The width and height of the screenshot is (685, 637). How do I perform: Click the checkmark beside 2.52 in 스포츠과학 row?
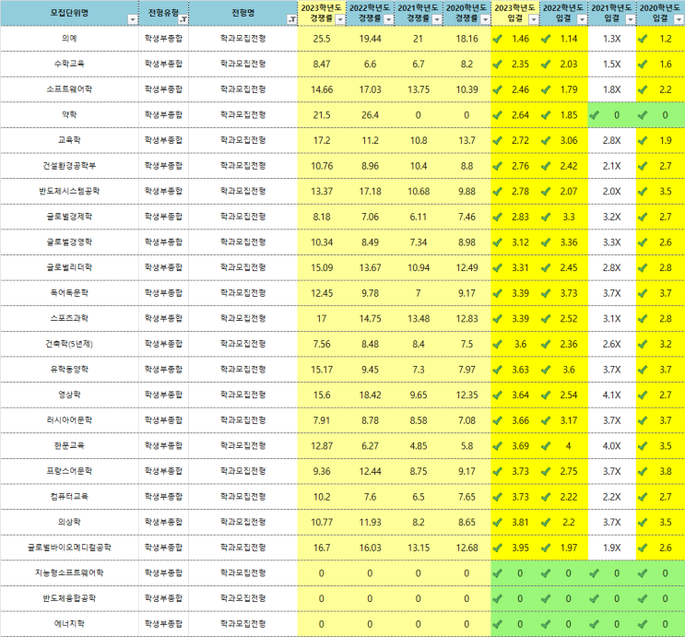coord(546,319)
